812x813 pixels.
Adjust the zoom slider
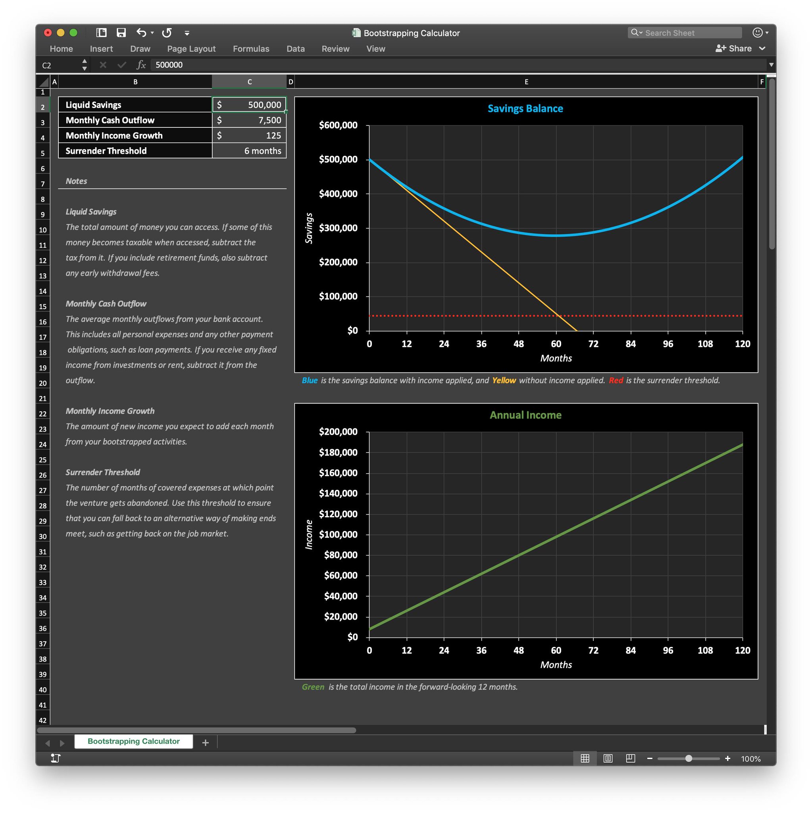(689, 759)
